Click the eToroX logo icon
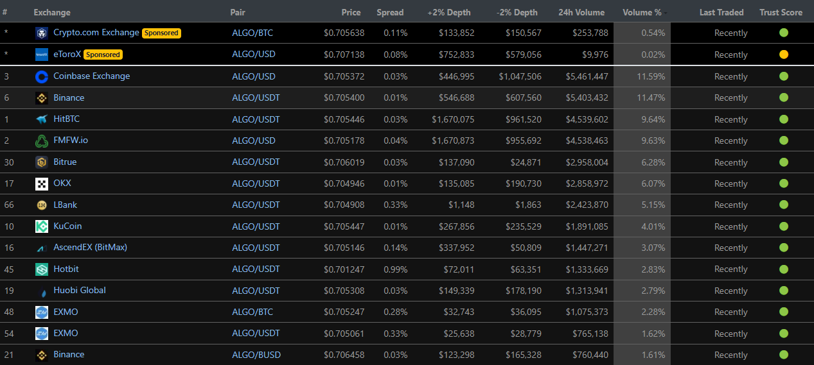Viewport: 814px width, 365px height. pos(42,55)
